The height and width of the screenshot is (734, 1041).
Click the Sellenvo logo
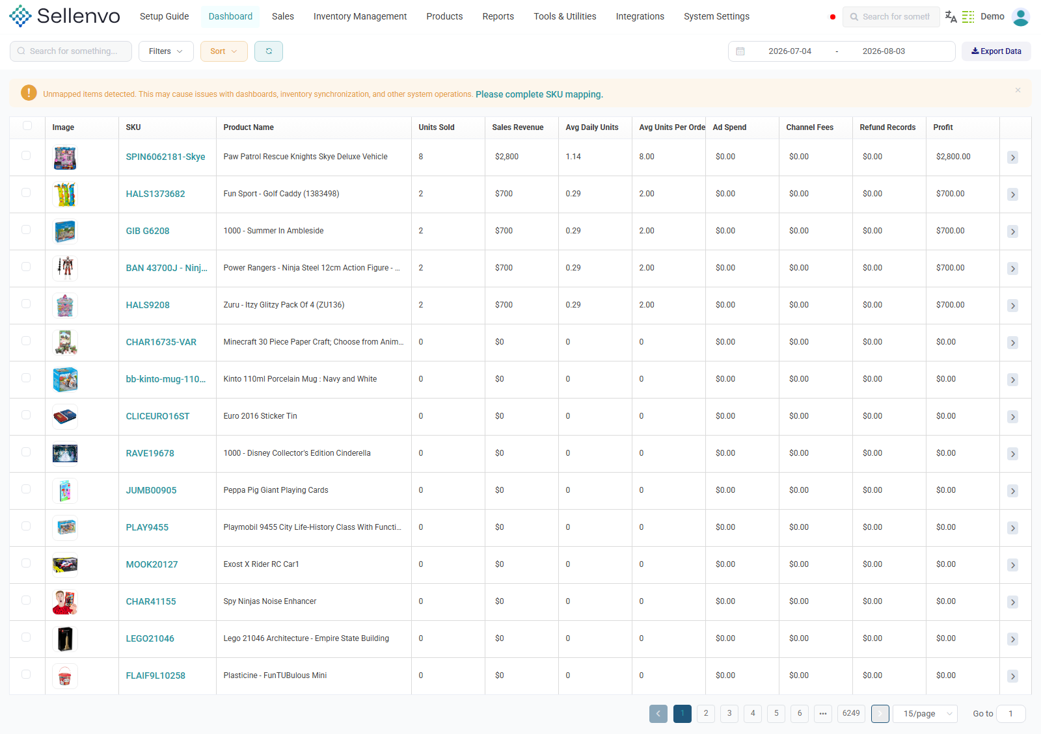(65, 16)
